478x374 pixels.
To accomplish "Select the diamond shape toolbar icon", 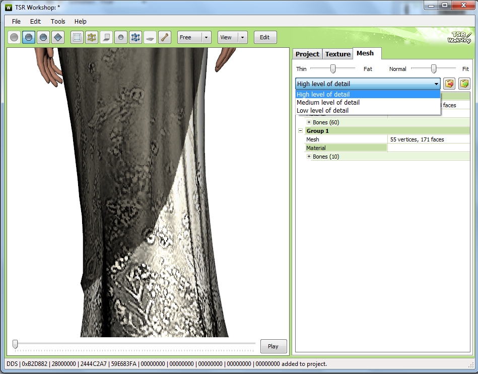I will (57, 37).
